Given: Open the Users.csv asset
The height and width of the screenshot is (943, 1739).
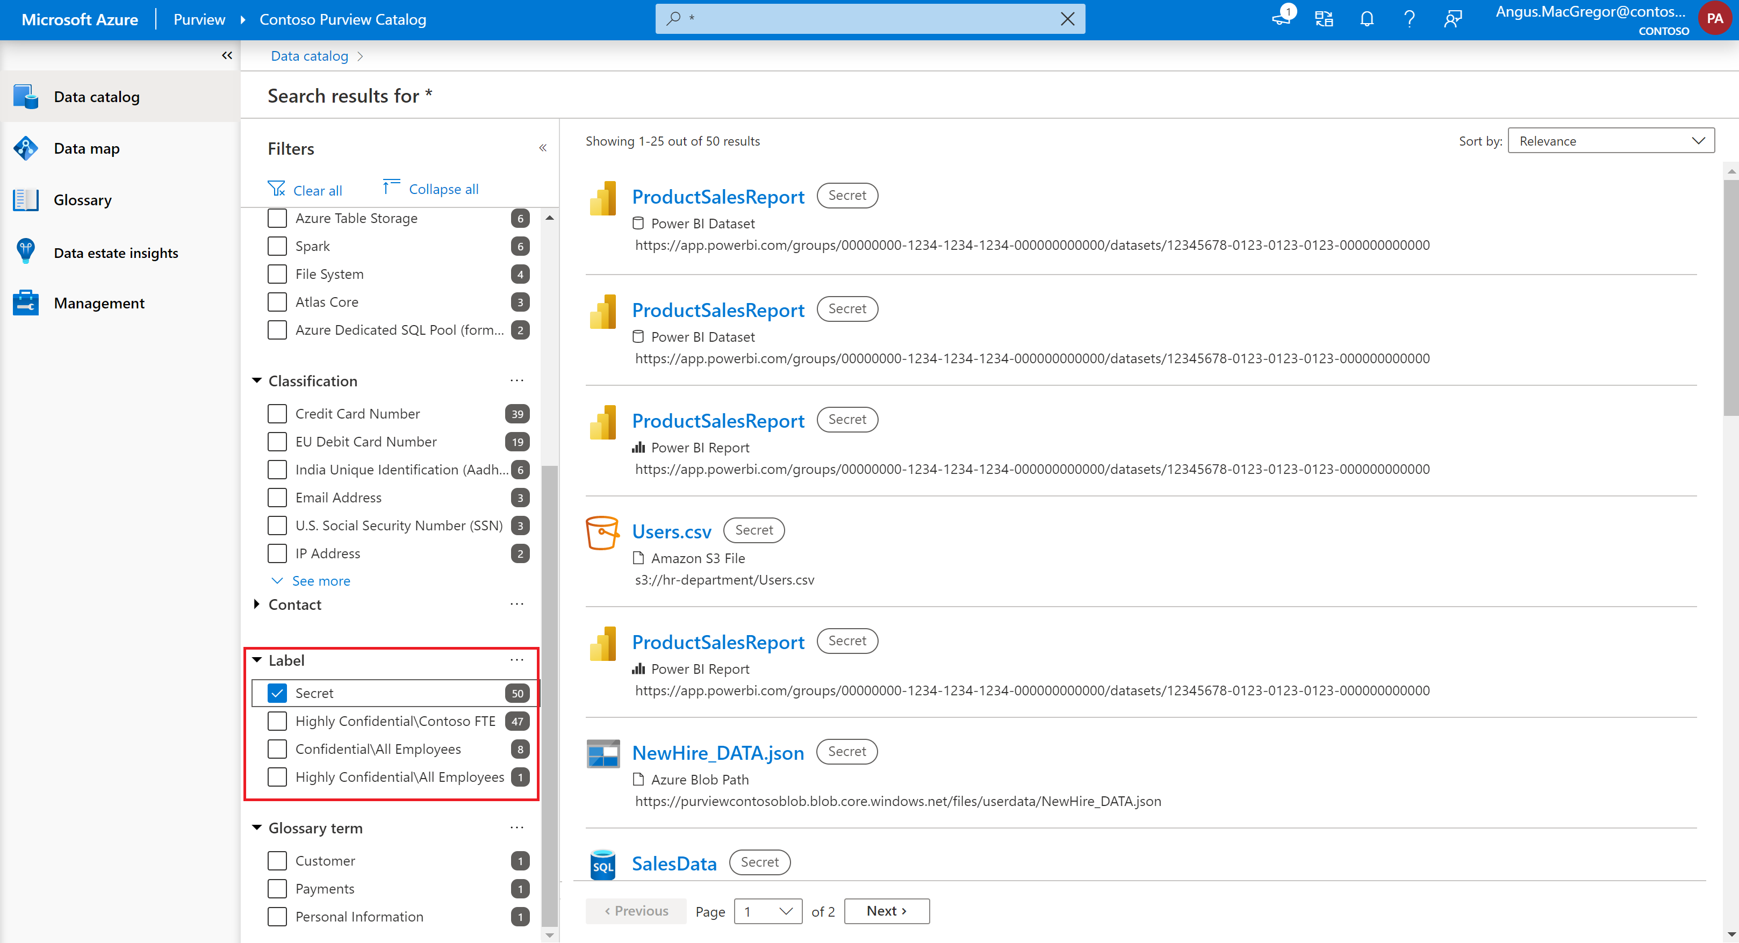Looking at the screenshot, I should click(x=671, y=531).
